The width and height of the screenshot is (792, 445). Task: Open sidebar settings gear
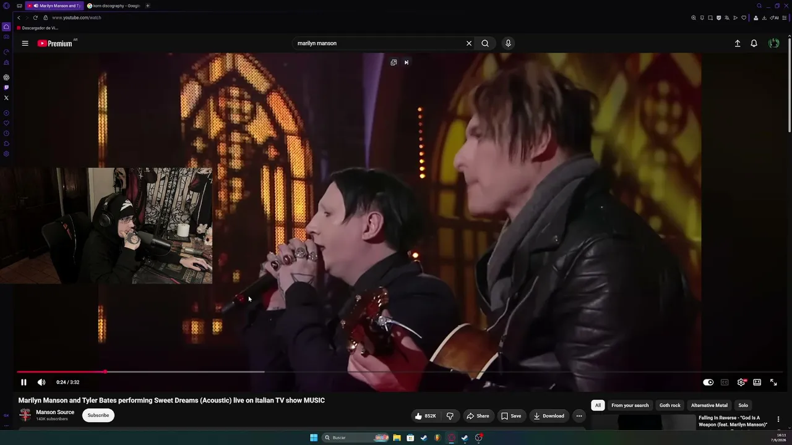(6, 154)
